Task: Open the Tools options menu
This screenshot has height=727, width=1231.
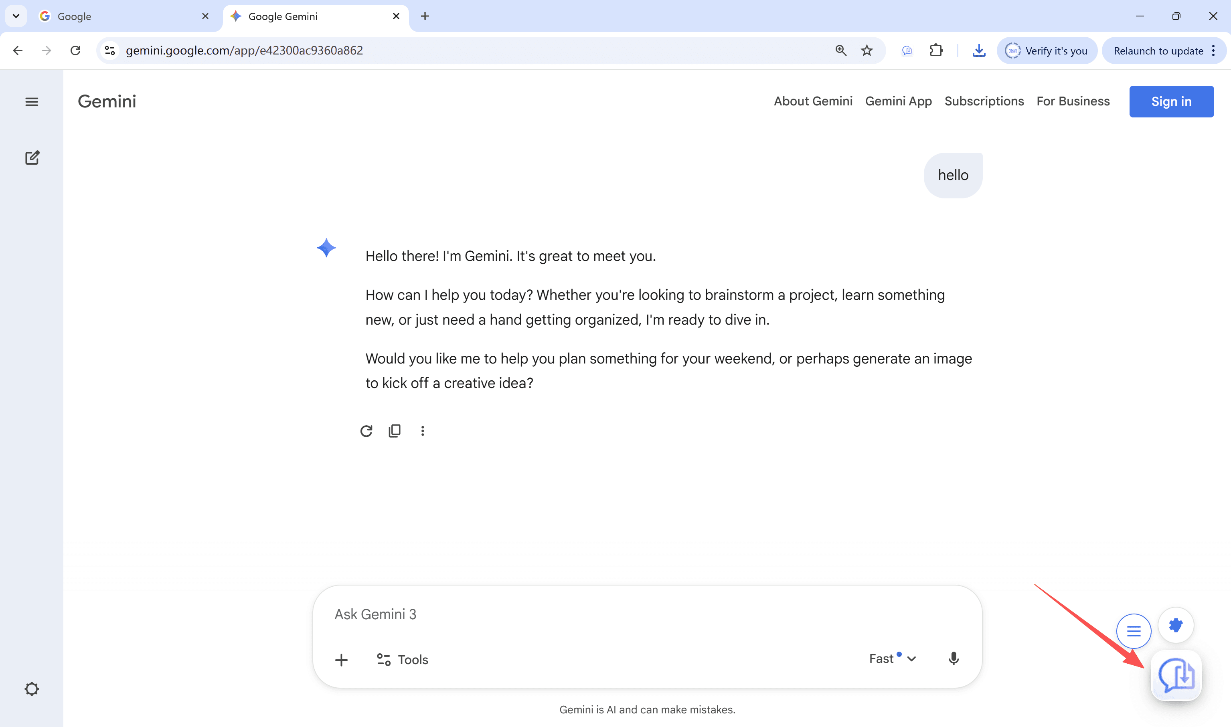Action: [x=402, y=660]
